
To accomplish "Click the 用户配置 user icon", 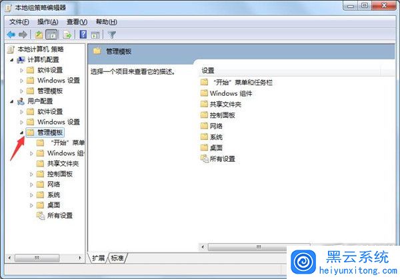I will coord(21,101).
